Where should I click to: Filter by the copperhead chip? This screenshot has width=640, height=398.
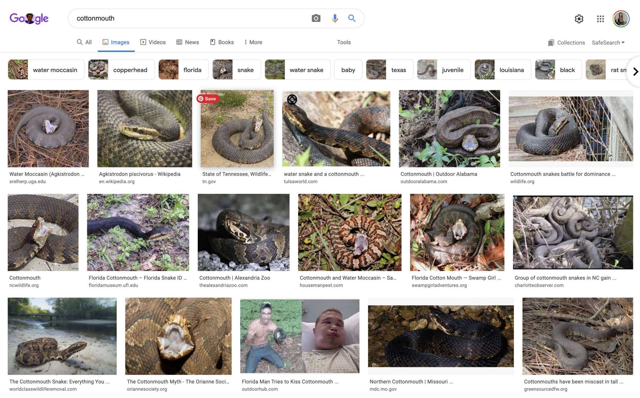tap(121, 69)
